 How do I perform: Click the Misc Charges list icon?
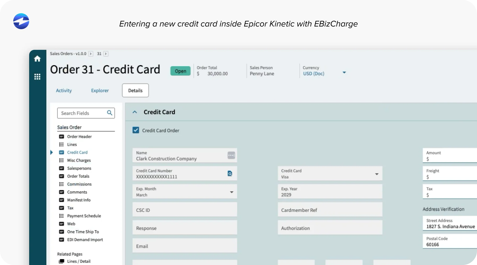coord(61,160)
